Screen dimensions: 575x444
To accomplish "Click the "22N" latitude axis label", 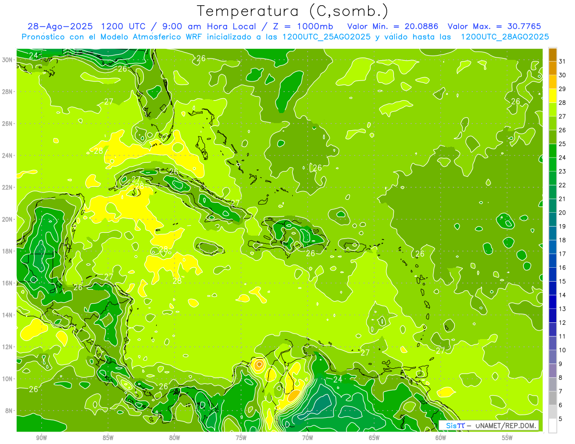I will (8, 187).
